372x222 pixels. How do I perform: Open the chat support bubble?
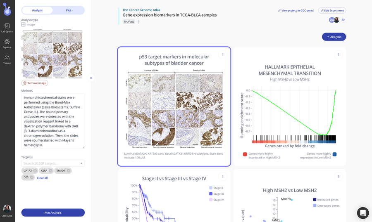pyautogui.click(x=363, y=213)
